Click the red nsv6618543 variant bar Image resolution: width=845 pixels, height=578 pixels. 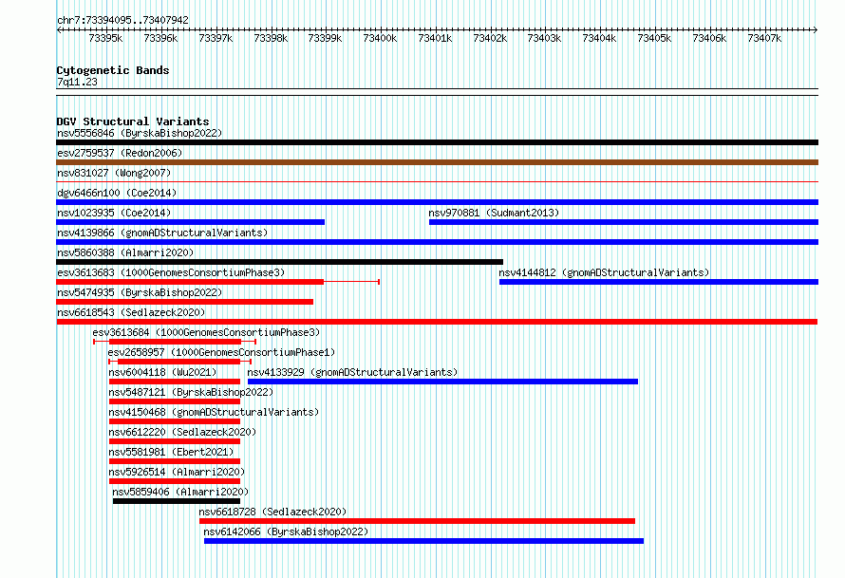click(437, 322)
